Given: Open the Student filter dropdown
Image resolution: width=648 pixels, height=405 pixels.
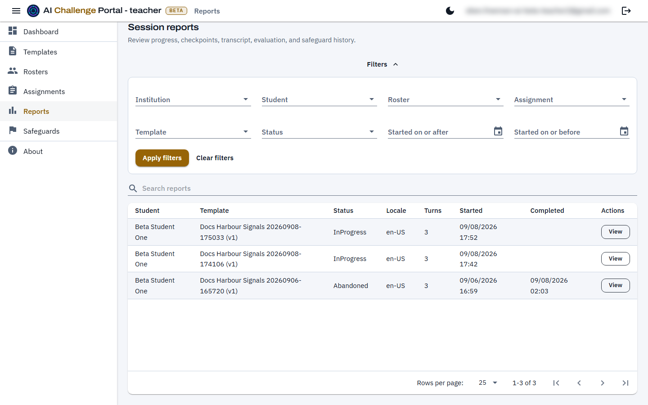Looking at the screenshot, I should (319, 99).
